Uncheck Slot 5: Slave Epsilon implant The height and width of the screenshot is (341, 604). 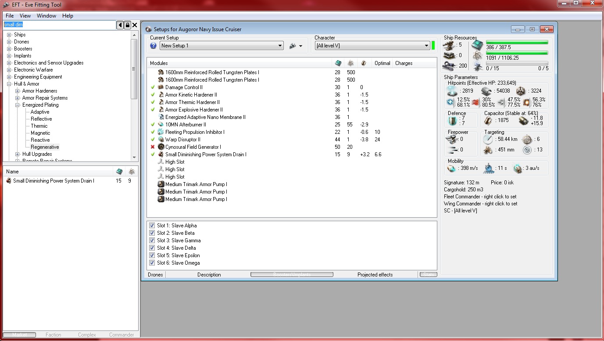click(x=152, y=255)
